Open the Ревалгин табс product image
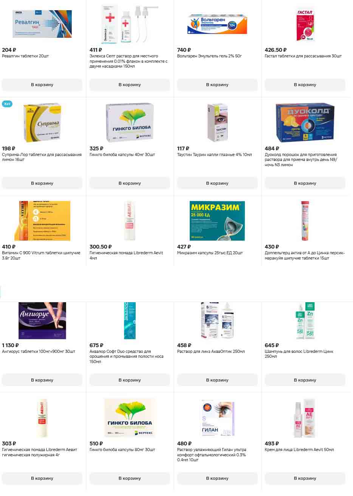353x496 pixels. [42, 24]
